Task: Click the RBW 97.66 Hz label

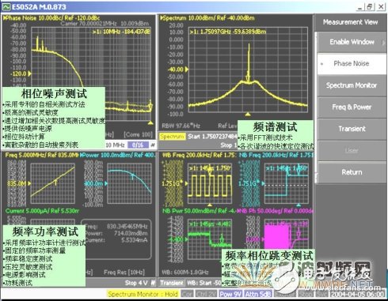Action: 181,126
